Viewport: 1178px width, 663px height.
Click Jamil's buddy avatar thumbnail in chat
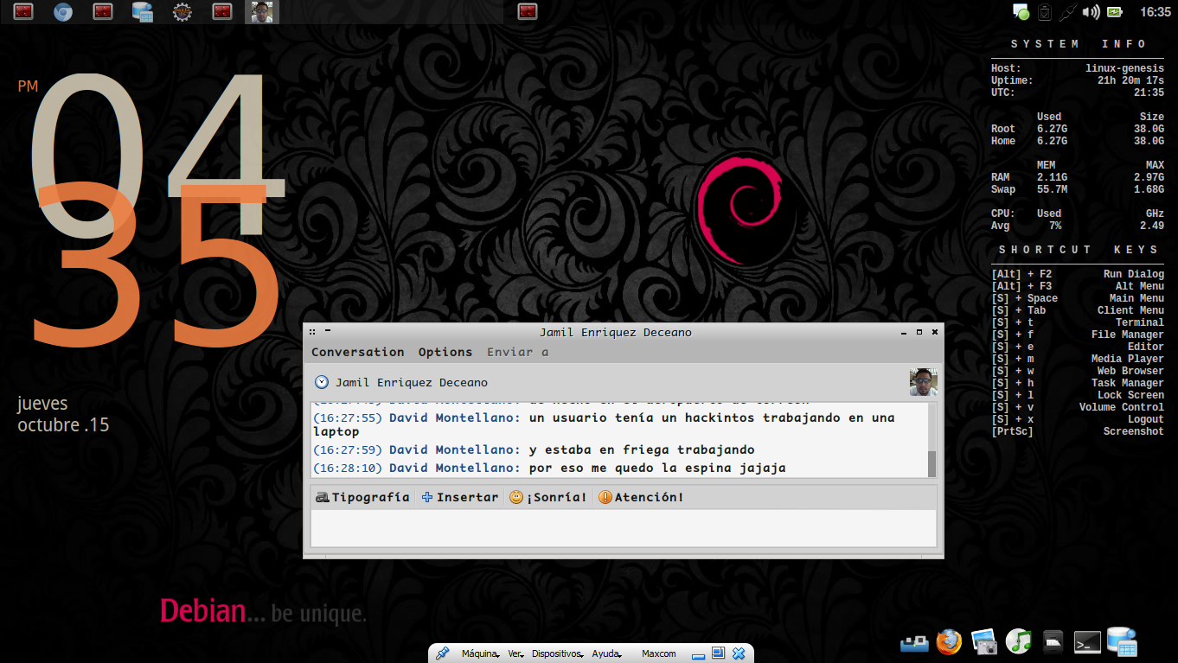(923, 382)
